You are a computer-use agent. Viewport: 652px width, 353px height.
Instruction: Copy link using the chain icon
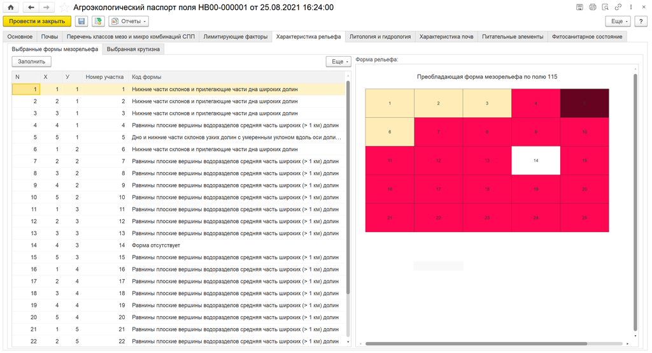click(618, 7)
